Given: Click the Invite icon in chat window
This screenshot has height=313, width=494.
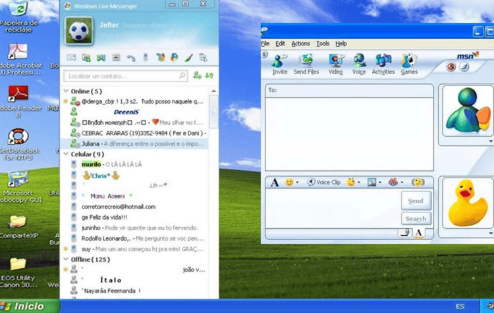Looking at the screenshot, I should pos(279,64).
